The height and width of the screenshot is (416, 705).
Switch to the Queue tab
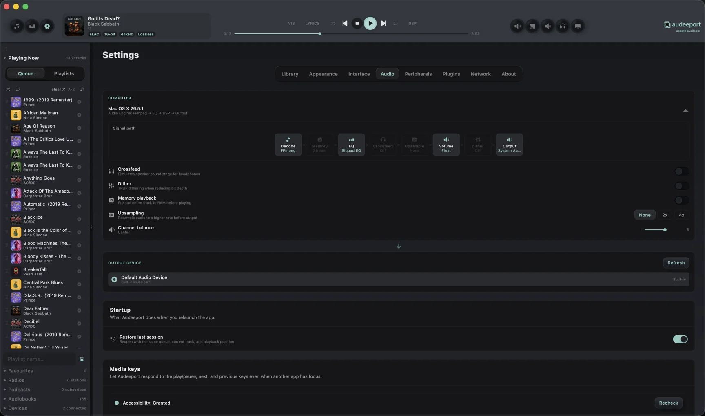(26, 74)
